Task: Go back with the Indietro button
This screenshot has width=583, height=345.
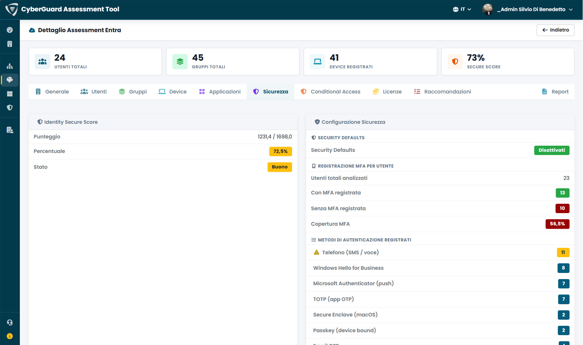Action: click(555, 30)
